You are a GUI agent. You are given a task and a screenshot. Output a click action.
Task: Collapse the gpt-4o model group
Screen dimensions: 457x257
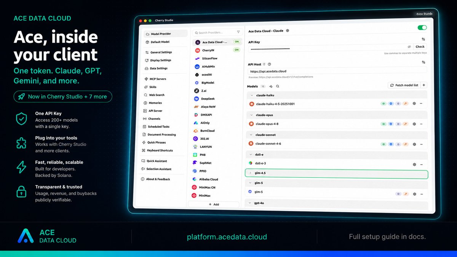[250, 203]
